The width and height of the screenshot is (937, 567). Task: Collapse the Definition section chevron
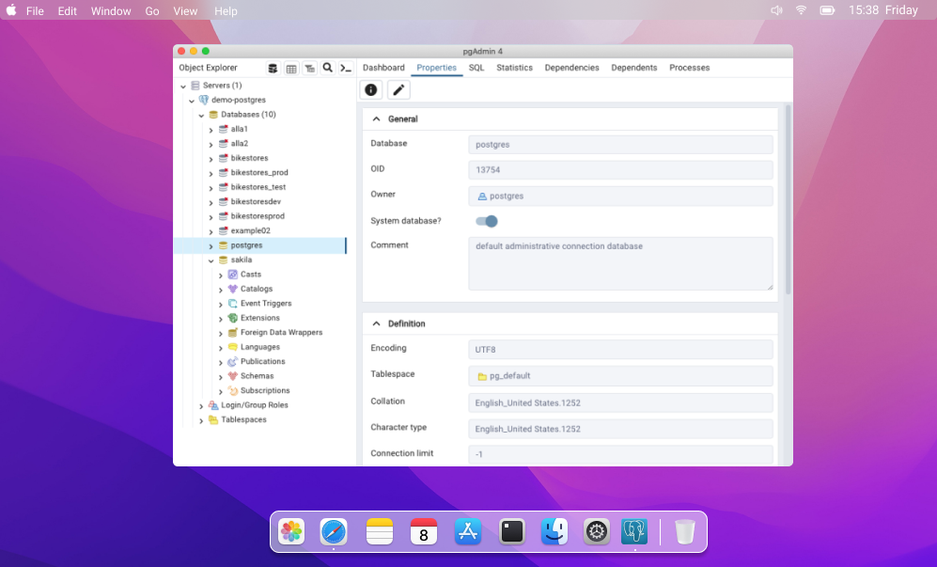(x=377, y=323)
